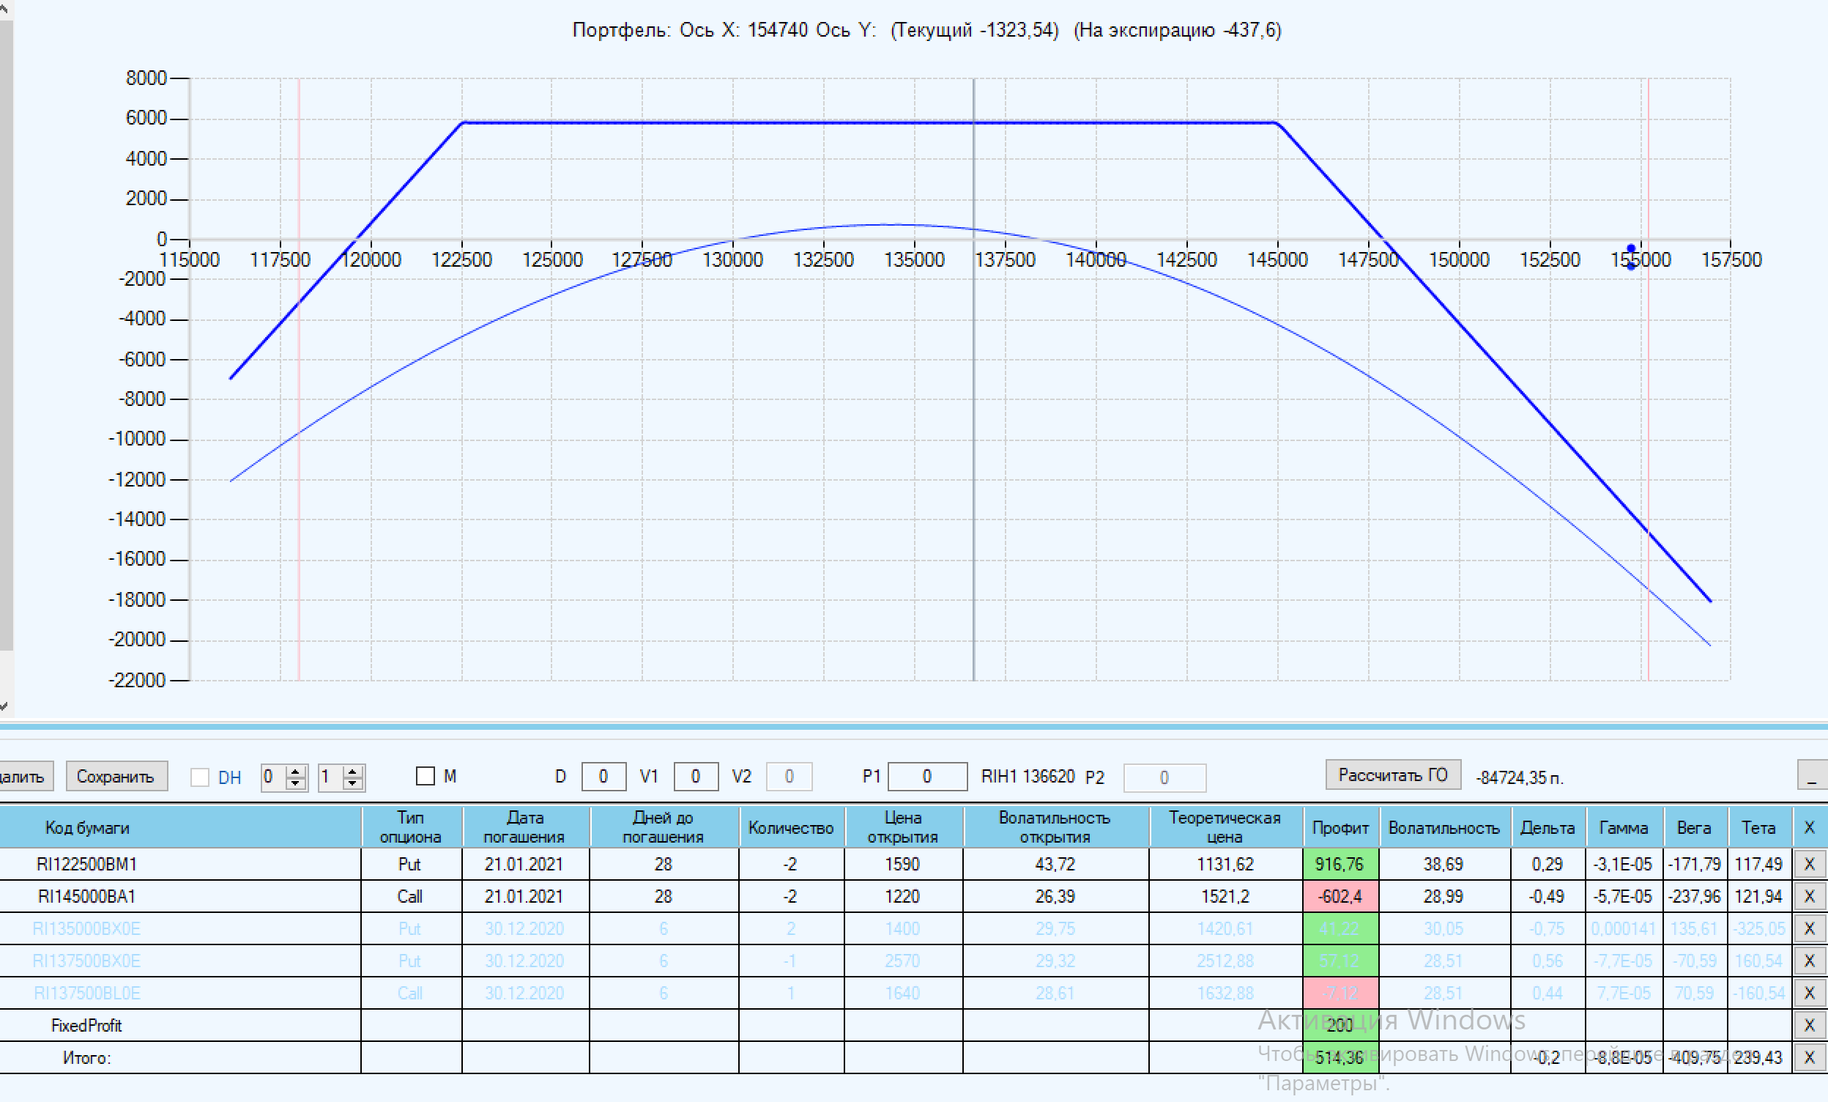
Task: Focus the V1 input field
Action: (x=695, y=776)
